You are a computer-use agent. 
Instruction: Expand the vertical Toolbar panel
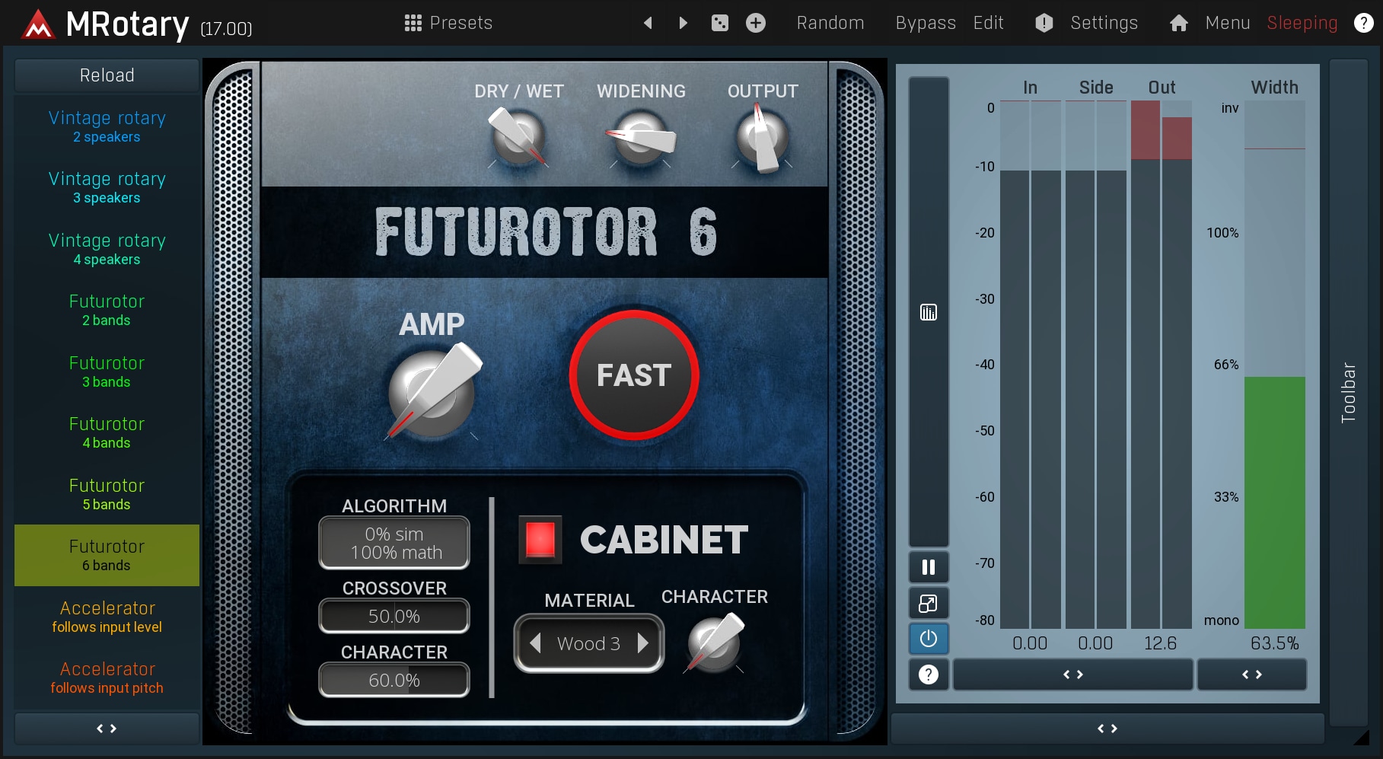1348,392
